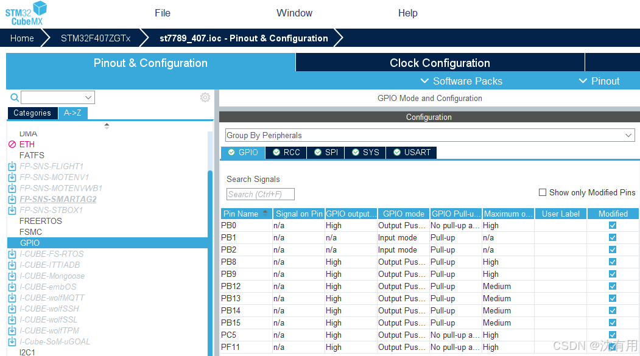Click the PC5 pin name cell
This screenshot has height=356, width=640.
pos(246,335)
